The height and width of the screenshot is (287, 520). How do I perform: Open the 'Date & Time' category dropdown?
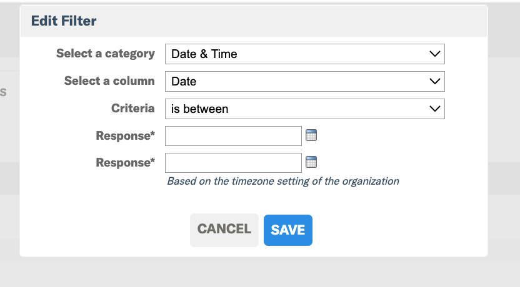click(x=305, y=54)
